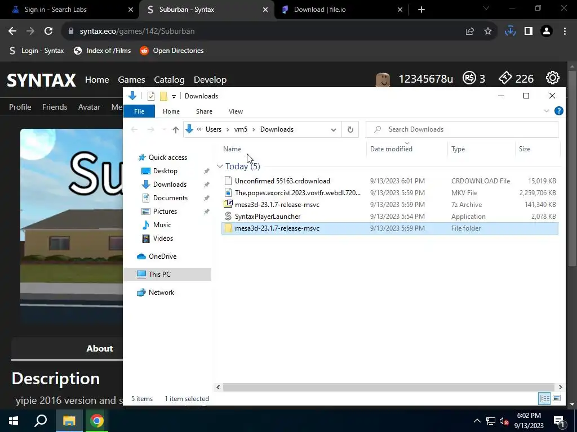The height and width of the screenshot is (432, 577).
Task: Open Login - Syntax bookmark
Action: click(x=37, y=51)
